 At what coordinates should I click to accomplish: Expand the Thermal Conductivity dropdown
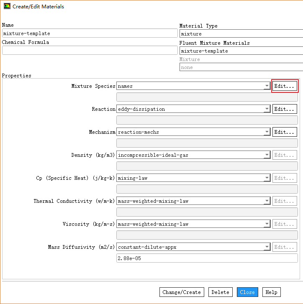267,201
